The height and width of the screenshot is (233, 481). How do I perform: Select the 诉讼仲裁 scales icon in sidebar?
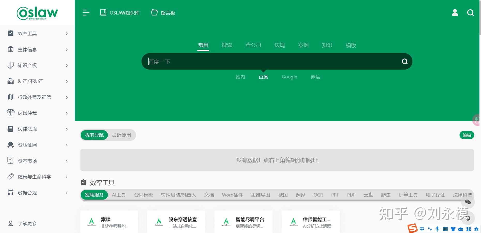pyautogui.click(x=10, y=113)
